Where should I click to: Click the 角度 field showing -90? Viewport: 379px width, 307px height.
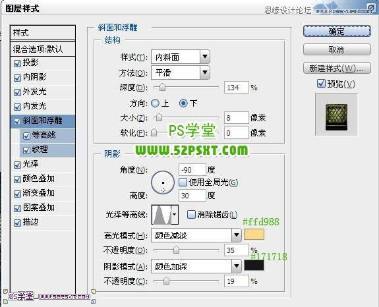[192, 170]
